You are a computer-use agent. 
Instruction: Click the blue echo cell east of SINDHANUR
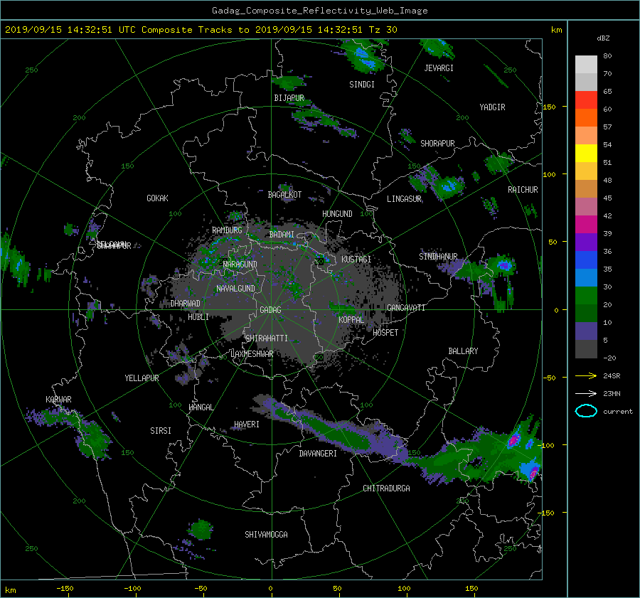pos(503,266)
